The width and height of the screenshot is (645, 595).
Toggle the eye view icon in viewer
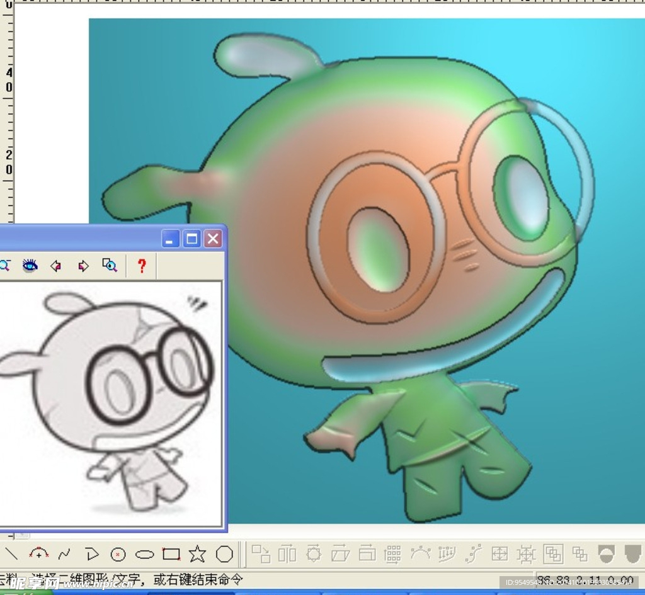pos(30,266)
